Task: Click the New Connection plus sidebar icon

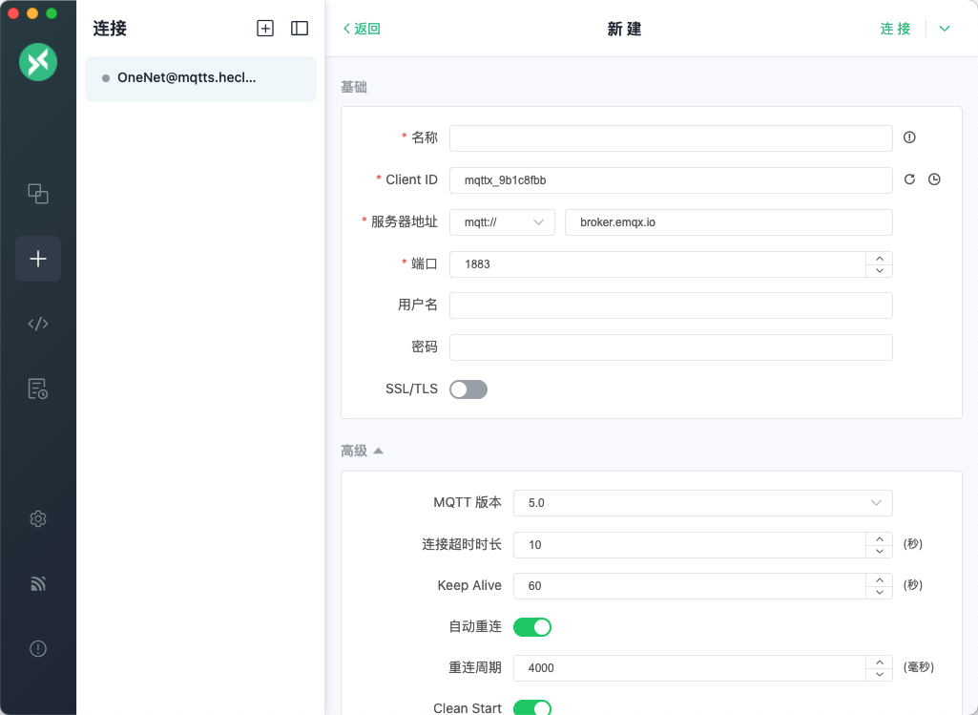Action: [x=38, y=259]
